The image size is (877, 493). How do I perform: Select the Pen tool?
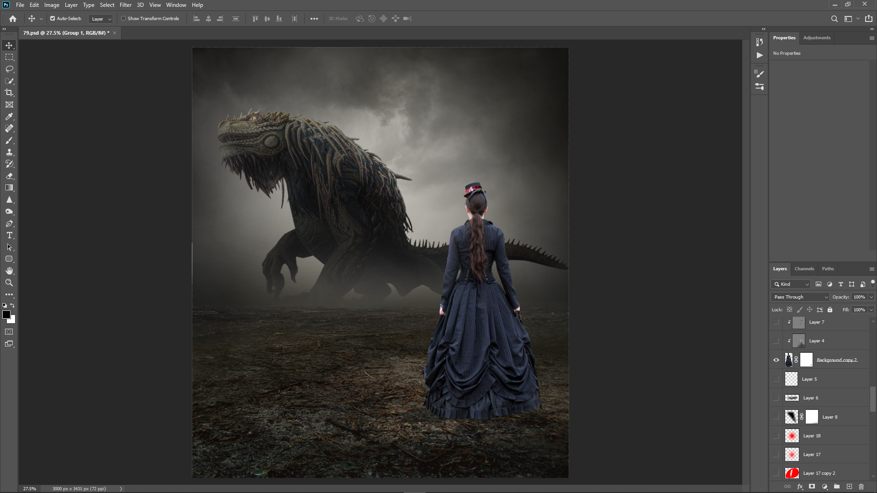coord(9,223)
